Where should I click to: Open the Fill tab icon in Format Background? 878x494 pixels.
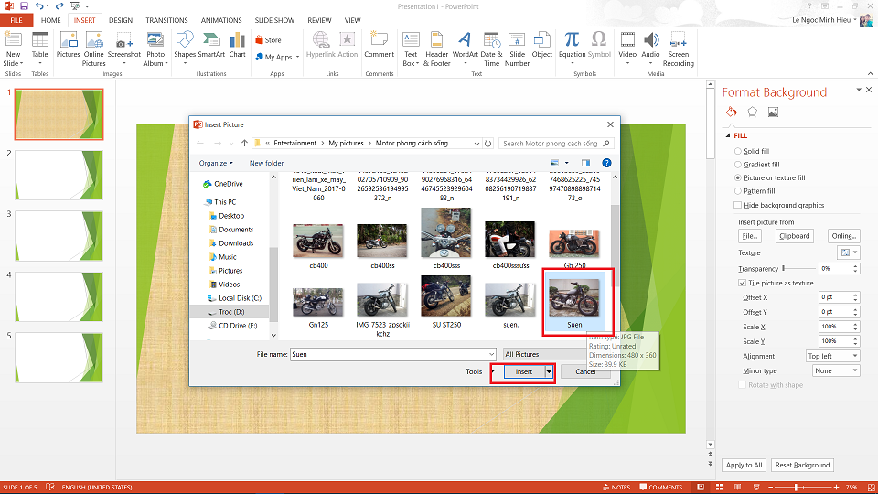click(x=732, y=112)
